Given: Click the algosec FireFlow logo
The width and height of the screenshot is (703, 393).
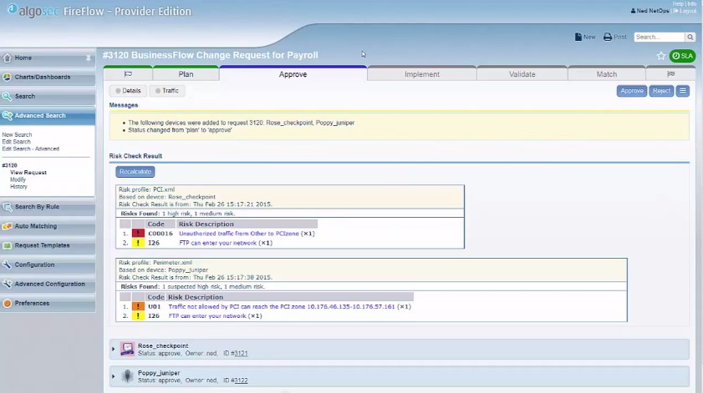Looking at the screenshot, I should point(99,11).
